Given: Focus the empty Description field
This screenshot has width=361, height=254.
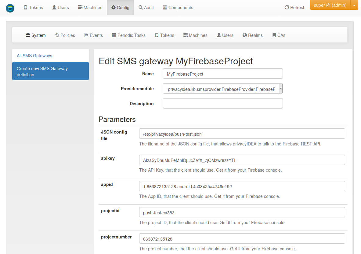Looking at the screenshot, I should [223, 104].
